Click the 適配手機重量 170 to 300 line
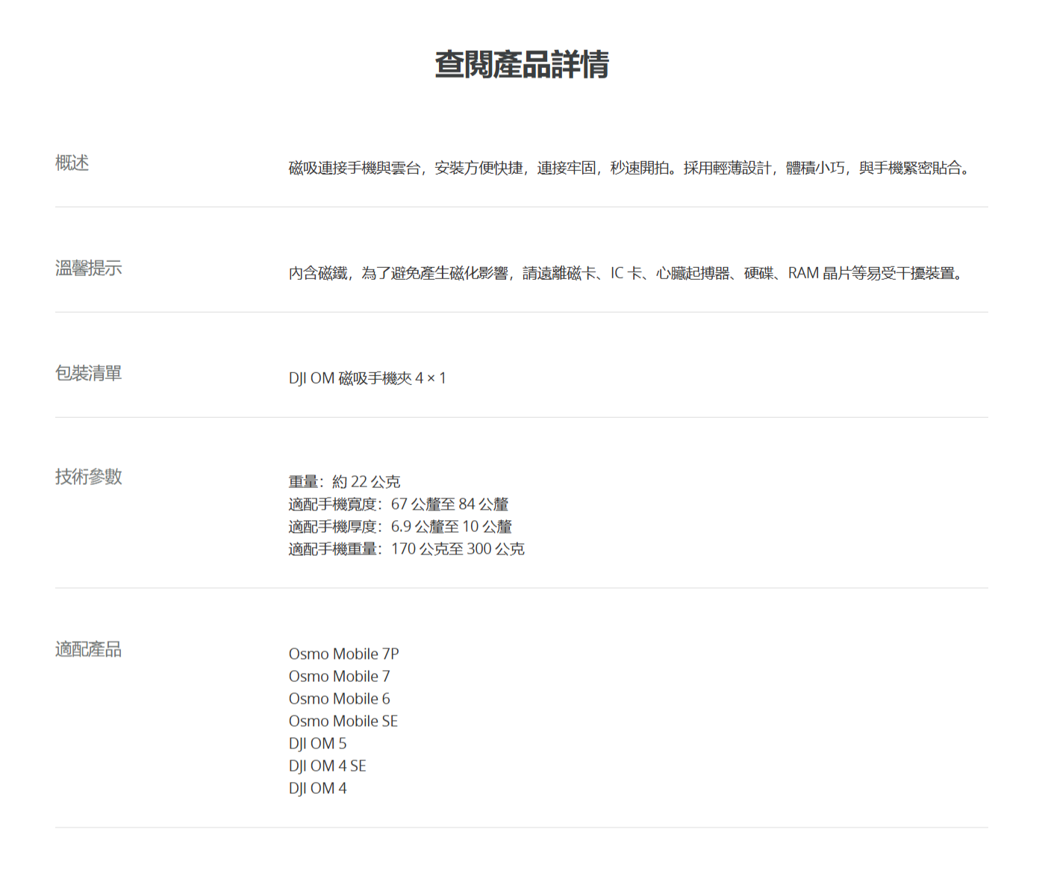Screen dimensions: 1048x873 click(x=406, y=549)
